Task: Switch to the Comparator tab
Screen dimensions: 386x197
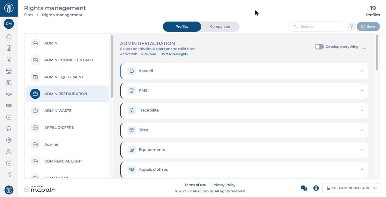Action: tap(220, 27)
